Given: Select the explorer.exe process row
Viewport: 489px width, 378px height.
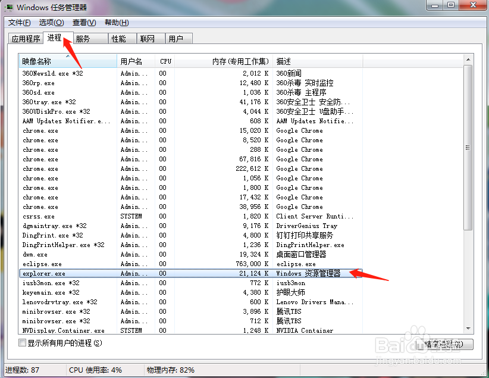Looking at the screenshot, I should tap(191, 273).
